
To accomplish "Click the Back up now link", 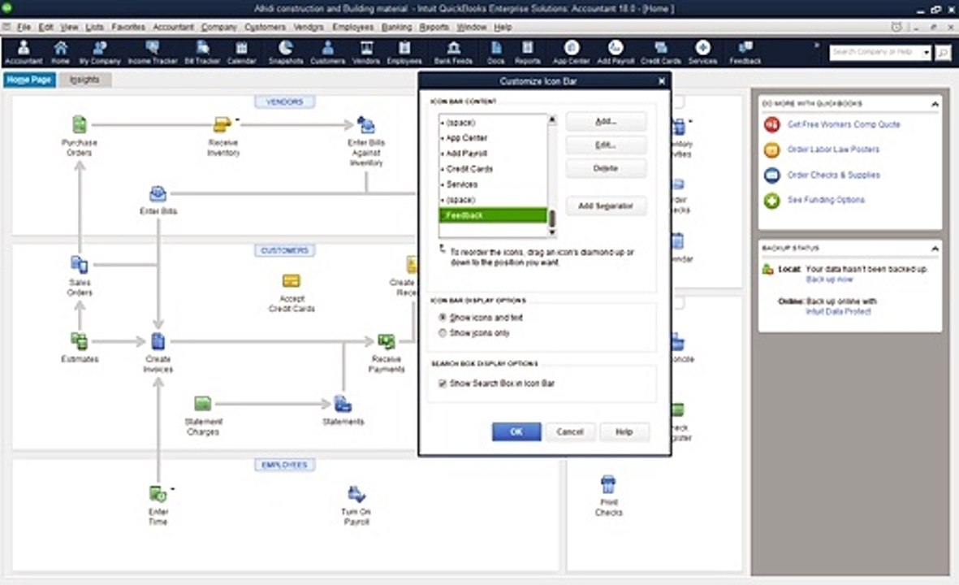I will [829, 279].
